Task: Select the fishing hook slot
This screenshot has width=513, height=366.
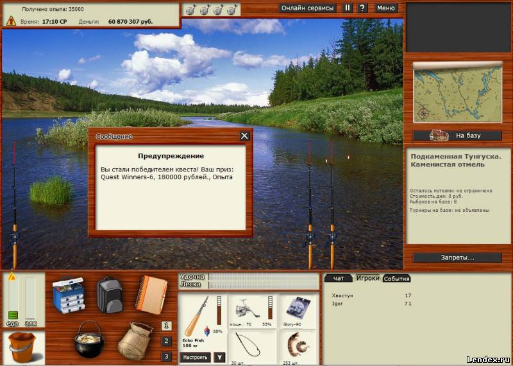Action: (252, 347)
